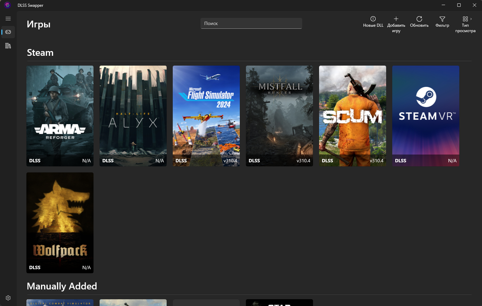Open the Library page from sidebar
This screenshot has width=482, height=306.
tap(8, 46)
